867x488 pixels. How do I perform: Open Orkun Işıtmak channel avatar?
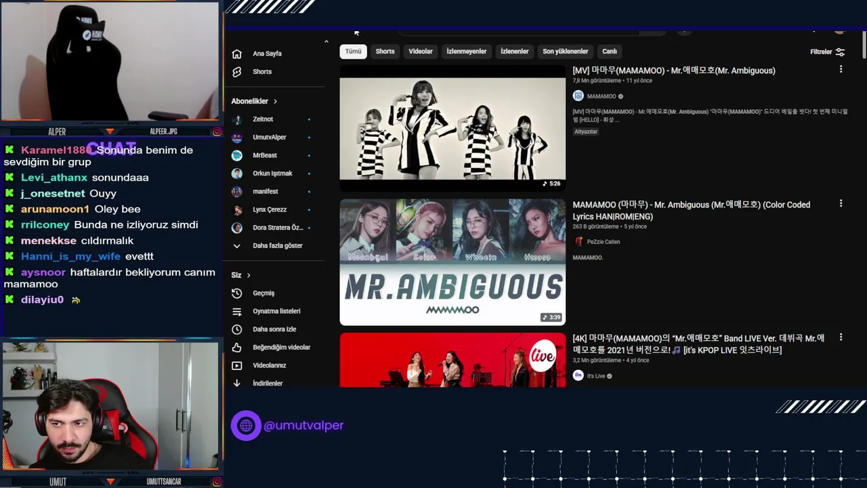coord(236,174)
